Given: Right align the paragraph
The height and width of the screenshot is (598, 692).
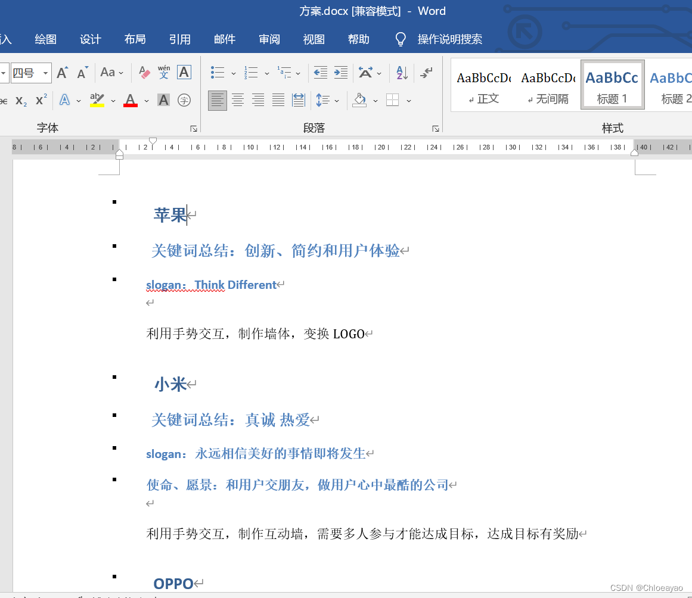Looking at the screenshot, I should pos(257,101).
